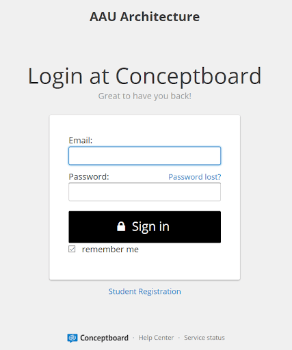Click the black Sign in button
Screen dimensions: 292x350
144,227
